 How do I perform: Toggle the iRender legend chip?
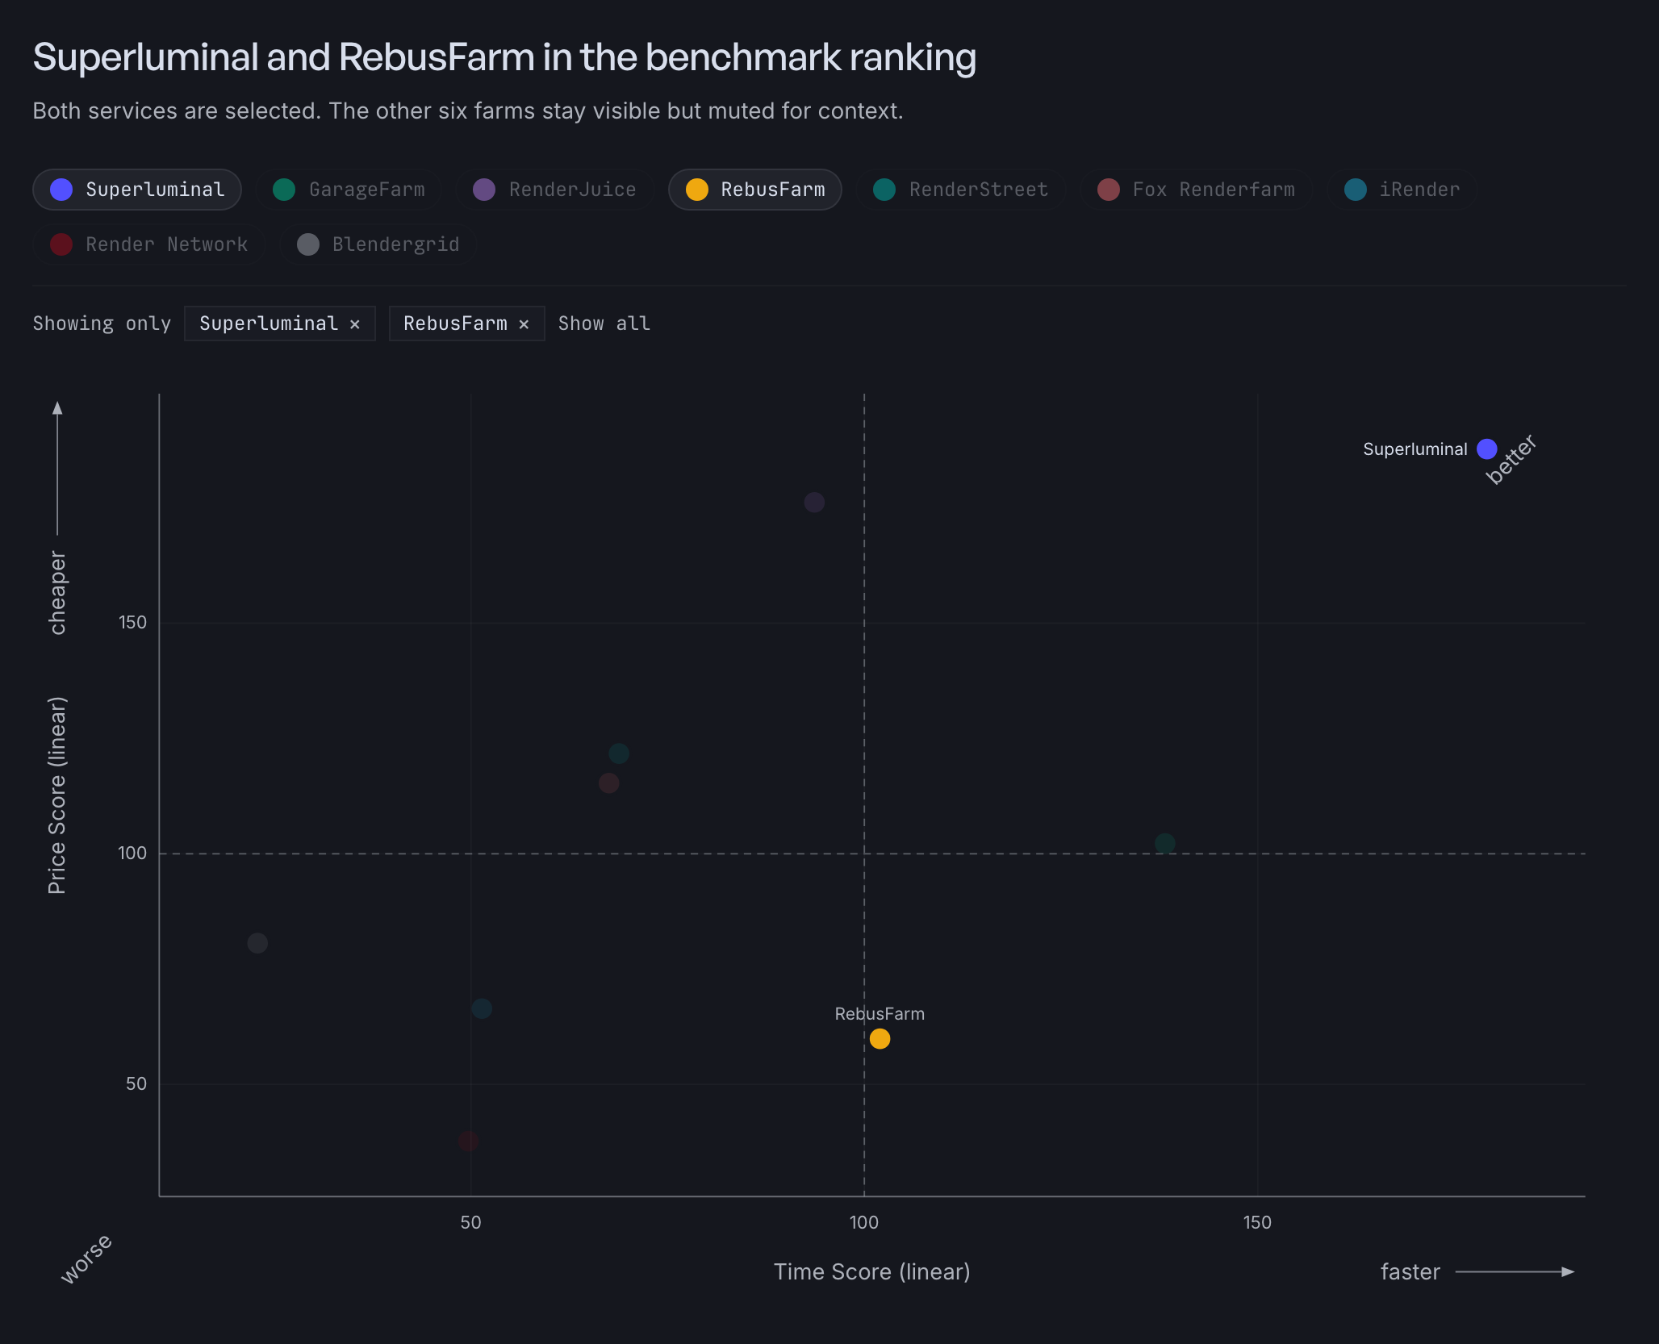1402,190
